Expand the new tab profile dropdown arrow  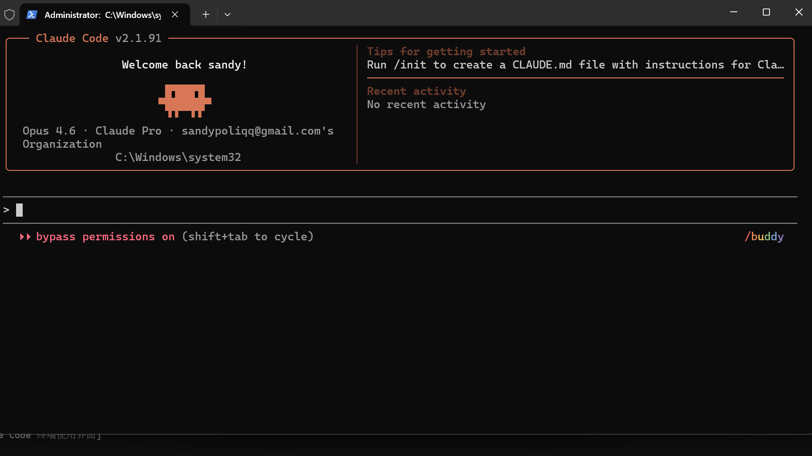[227, 15]
